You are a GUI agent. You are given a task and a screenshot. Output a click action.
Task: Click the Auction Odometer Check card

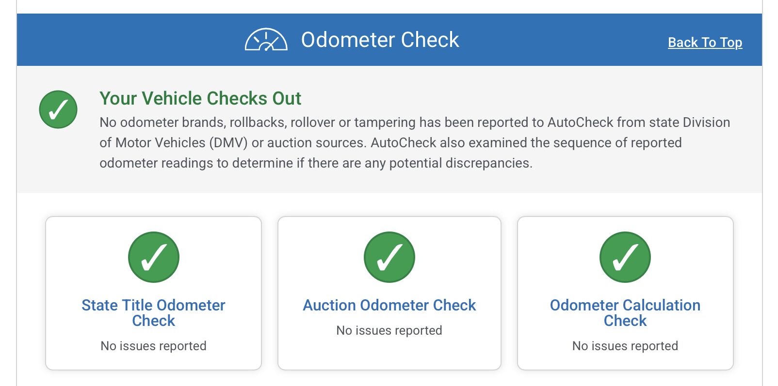click(389, 293)
